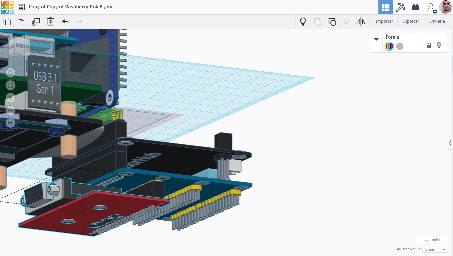Invite a collaborator with add-person icon
The height and width of the screenshot is (256, 453).
[431, 7]
